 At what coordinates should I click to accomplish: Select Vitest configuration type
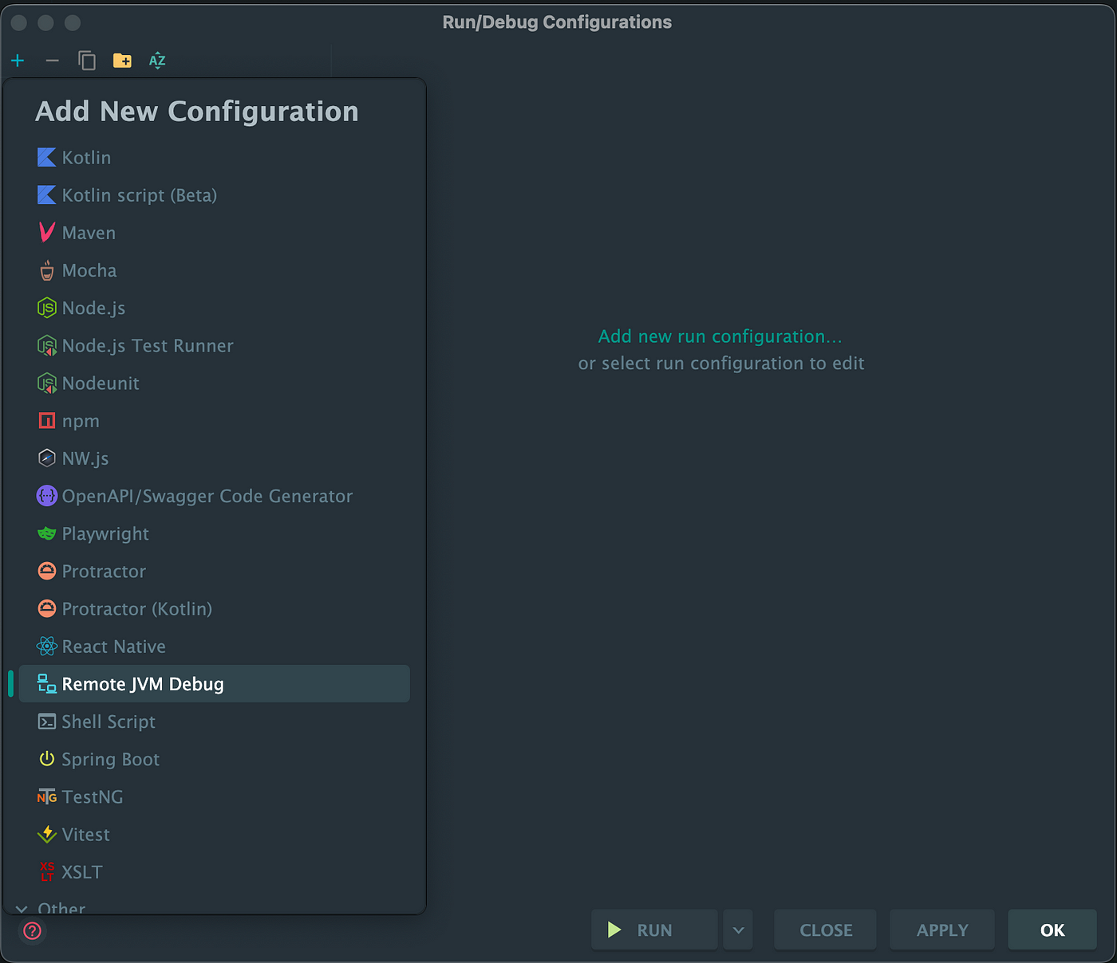coord(86,835)
